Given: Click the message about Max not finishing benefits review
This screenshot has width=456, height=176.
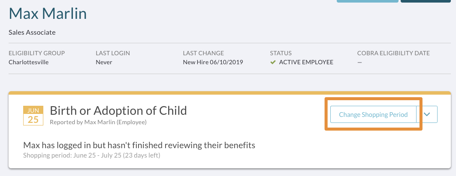Looking at the screenshot, I should 139,145.
